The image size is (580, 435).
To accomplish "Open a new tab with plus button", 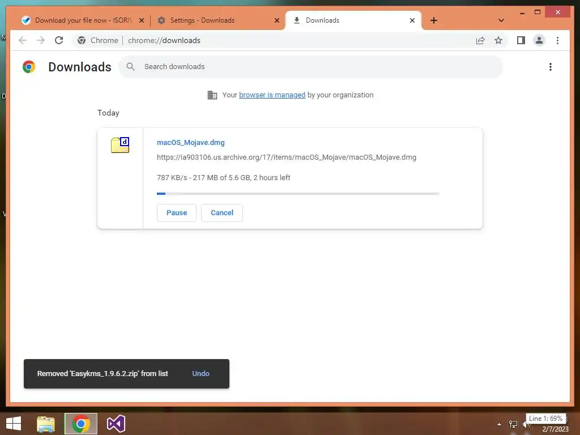I will tap(434, 20).
